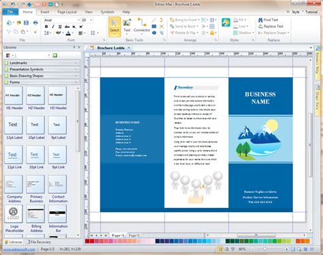Close the Brochure document tab
Image resolution: width=323 pixels, height=255 pixels.
129,48
